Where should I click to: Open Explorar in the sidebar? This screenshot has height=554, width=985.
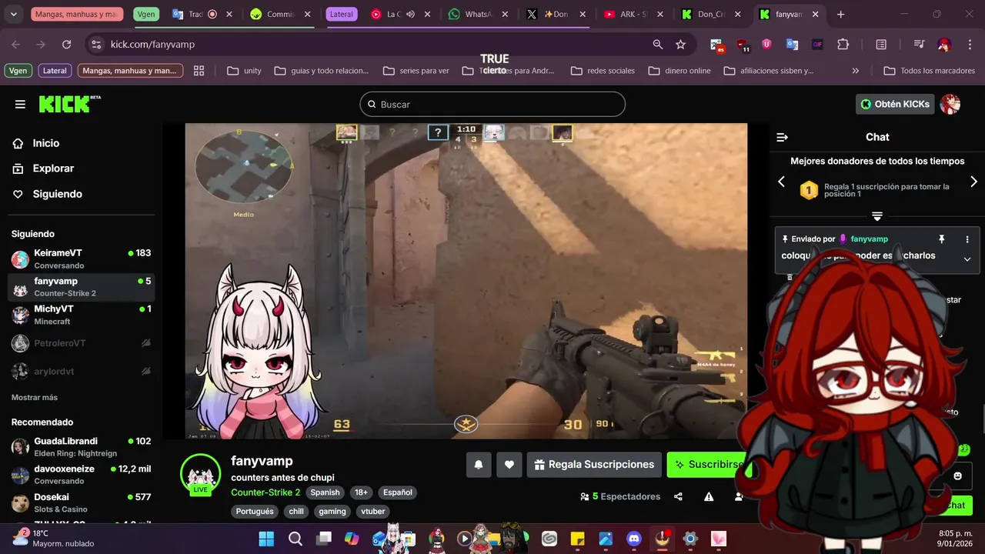(x=43, y=169)
